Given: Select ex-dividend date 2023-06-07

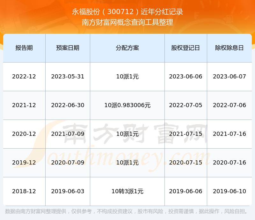Looking at the screenshot, I should click(229, 77).
